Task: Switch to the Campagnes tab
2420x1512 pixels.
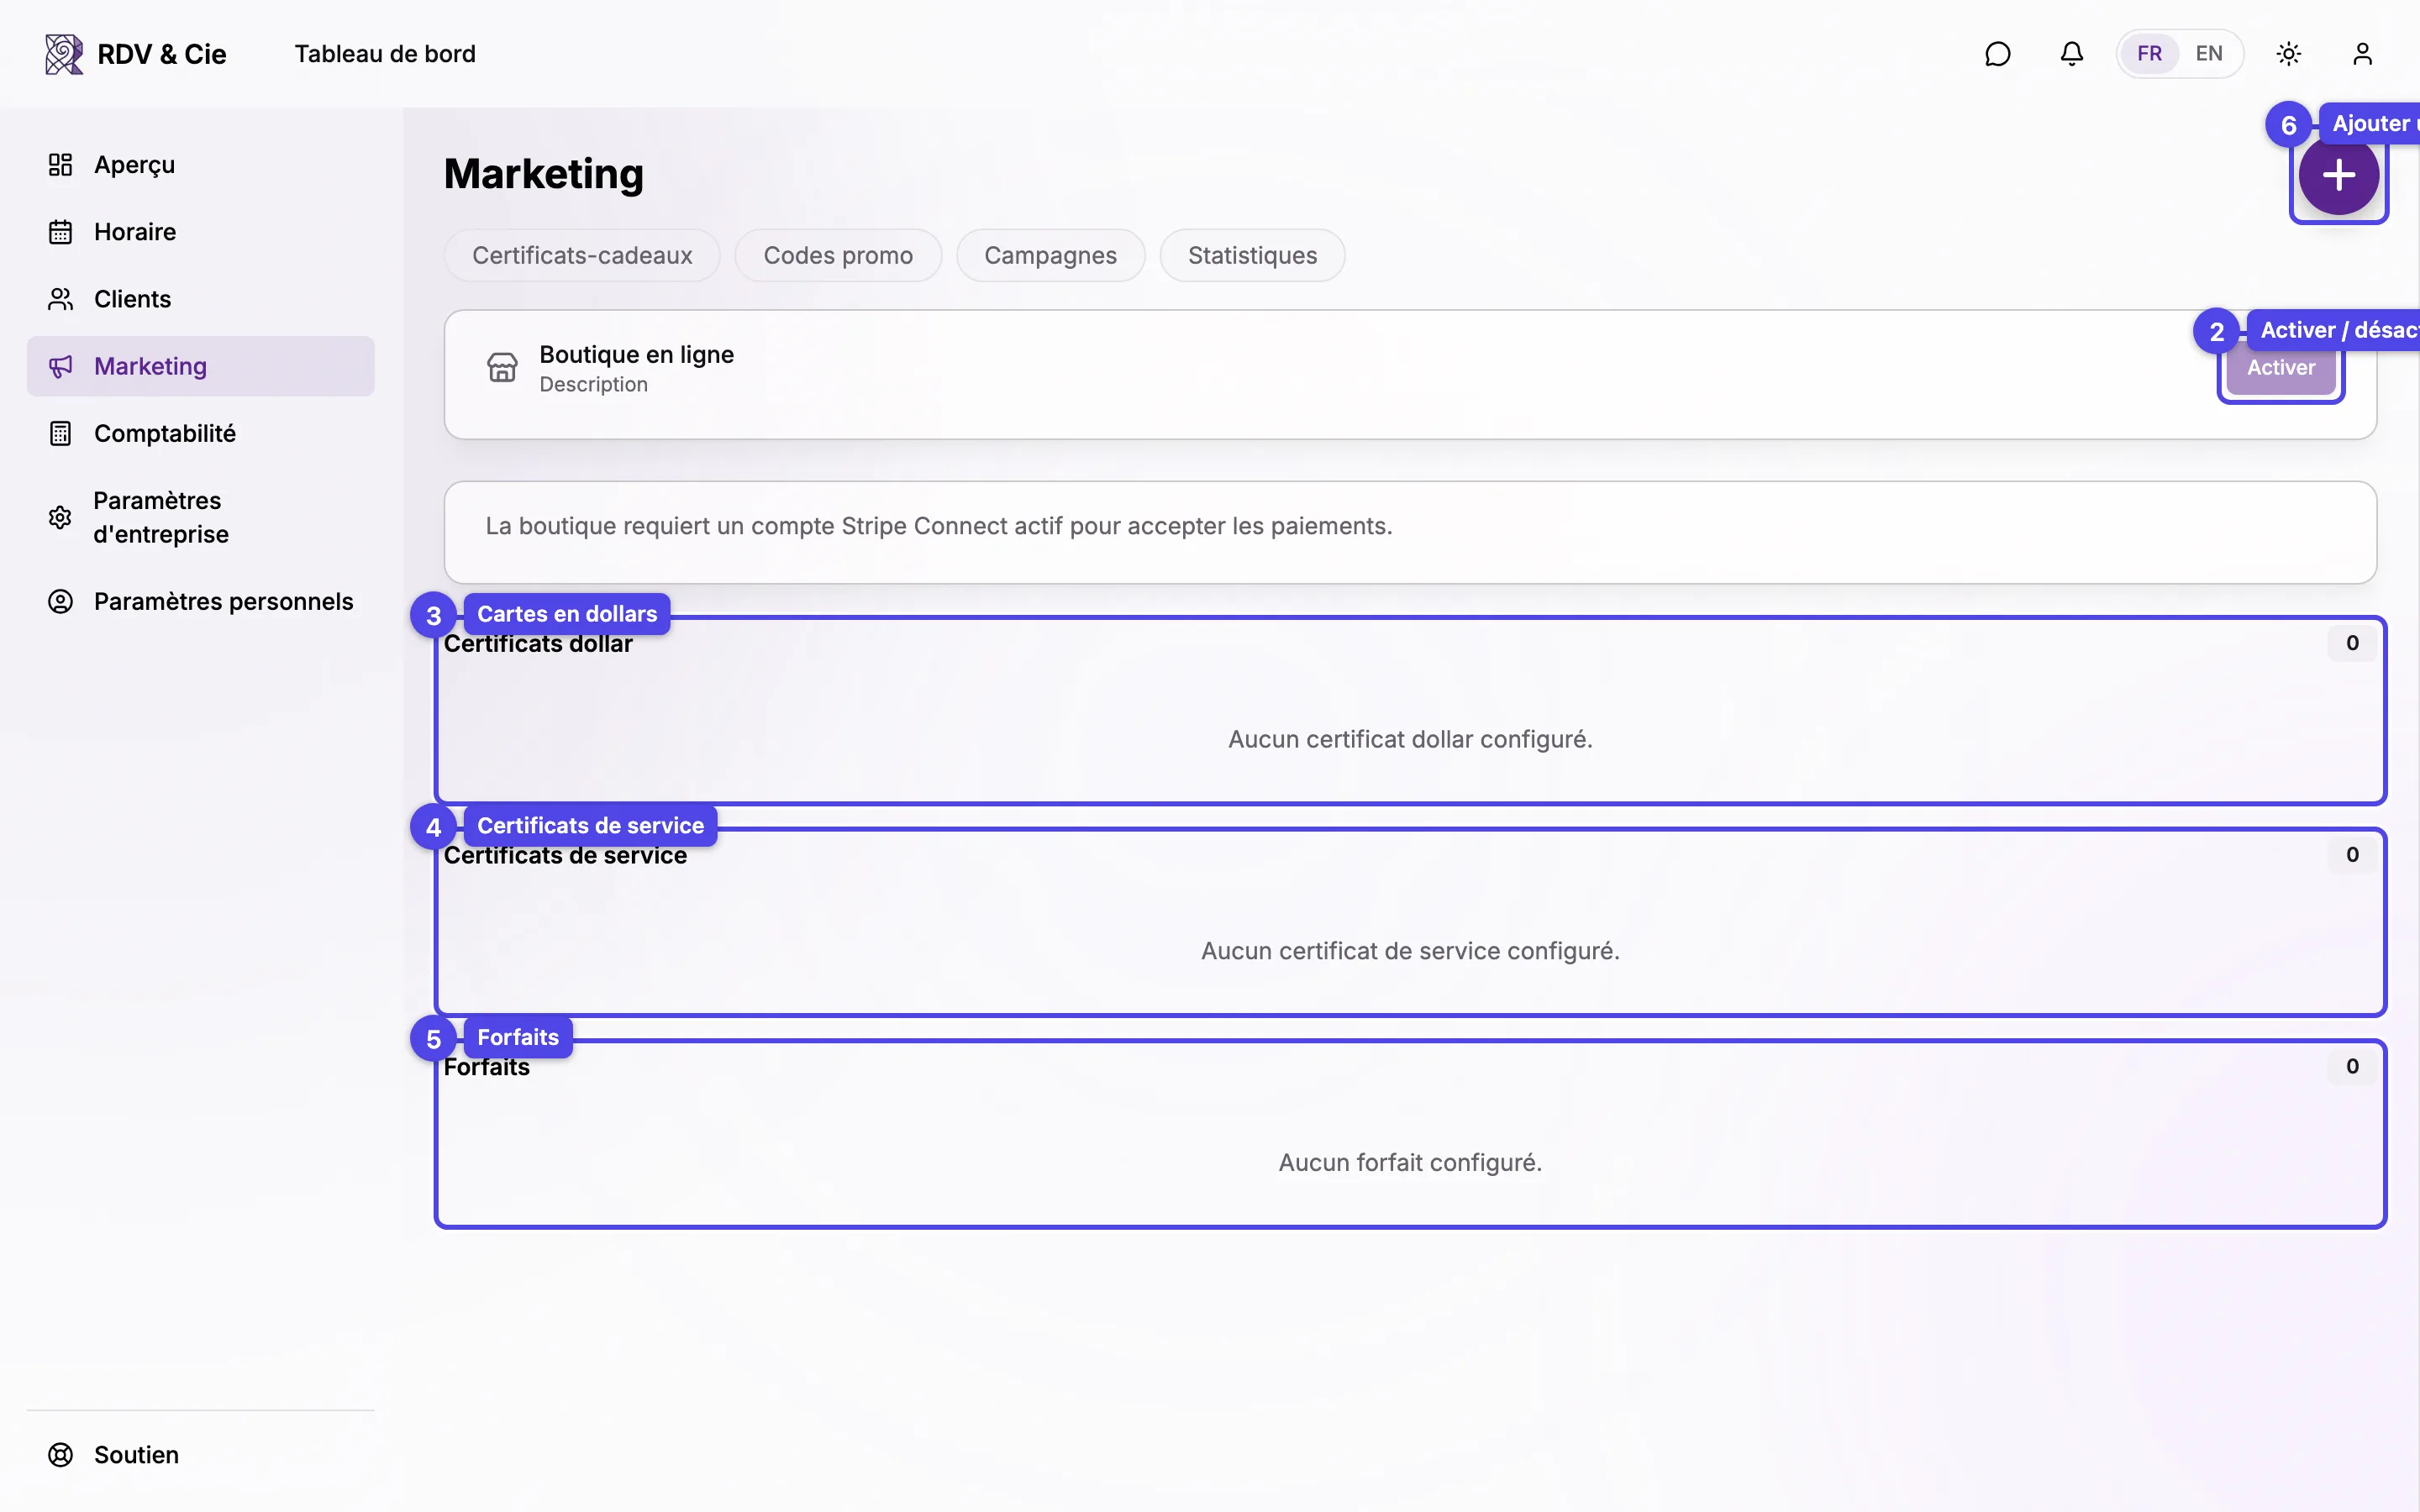Action: pos(1050,256)
